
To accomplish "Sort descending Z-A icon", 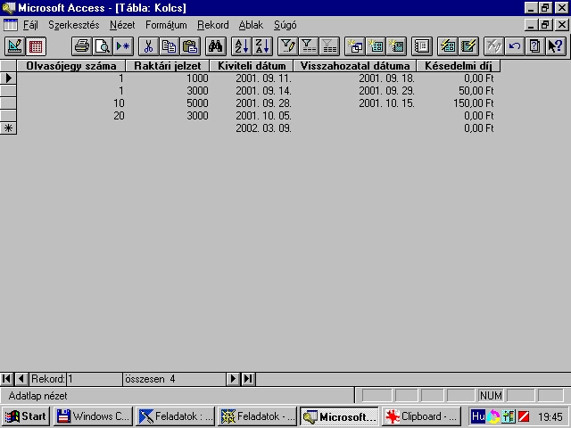I will (262, 46).
